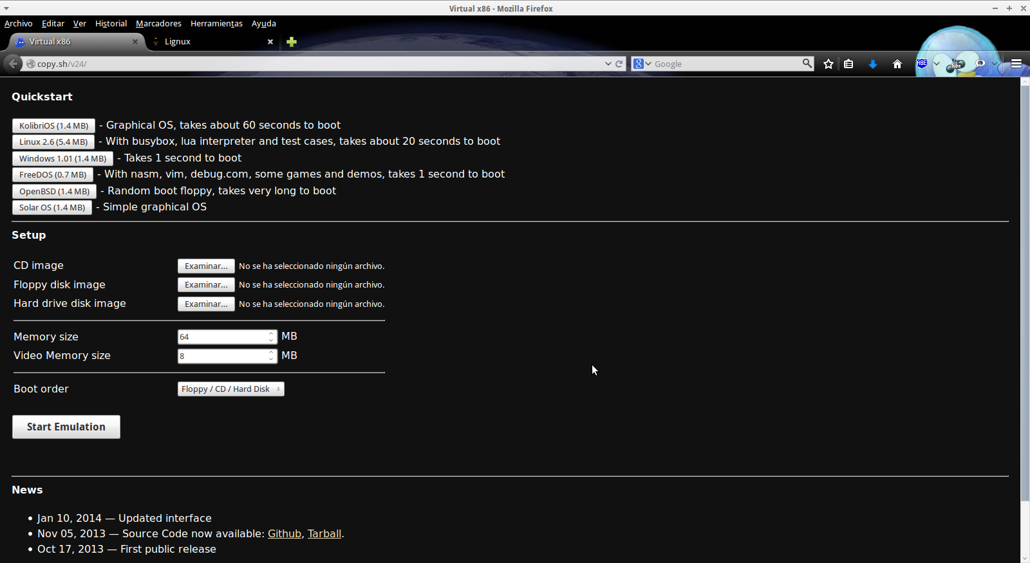Image resolution: width=1030 pixels, height=563 pixels.
Task: Browse for a Floppy disk image
Action: point(206,285)
